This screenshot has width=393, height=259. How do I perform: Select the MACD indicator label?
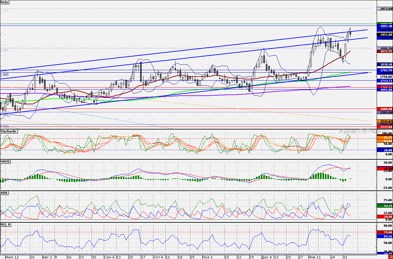pos(5,161)
